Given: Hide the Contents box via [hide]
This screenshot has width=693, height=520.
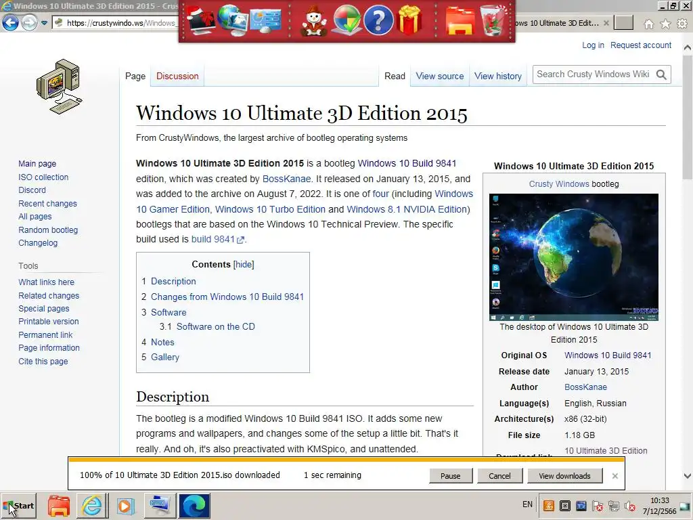Looking at the screenshot, I should pos(244,265).
